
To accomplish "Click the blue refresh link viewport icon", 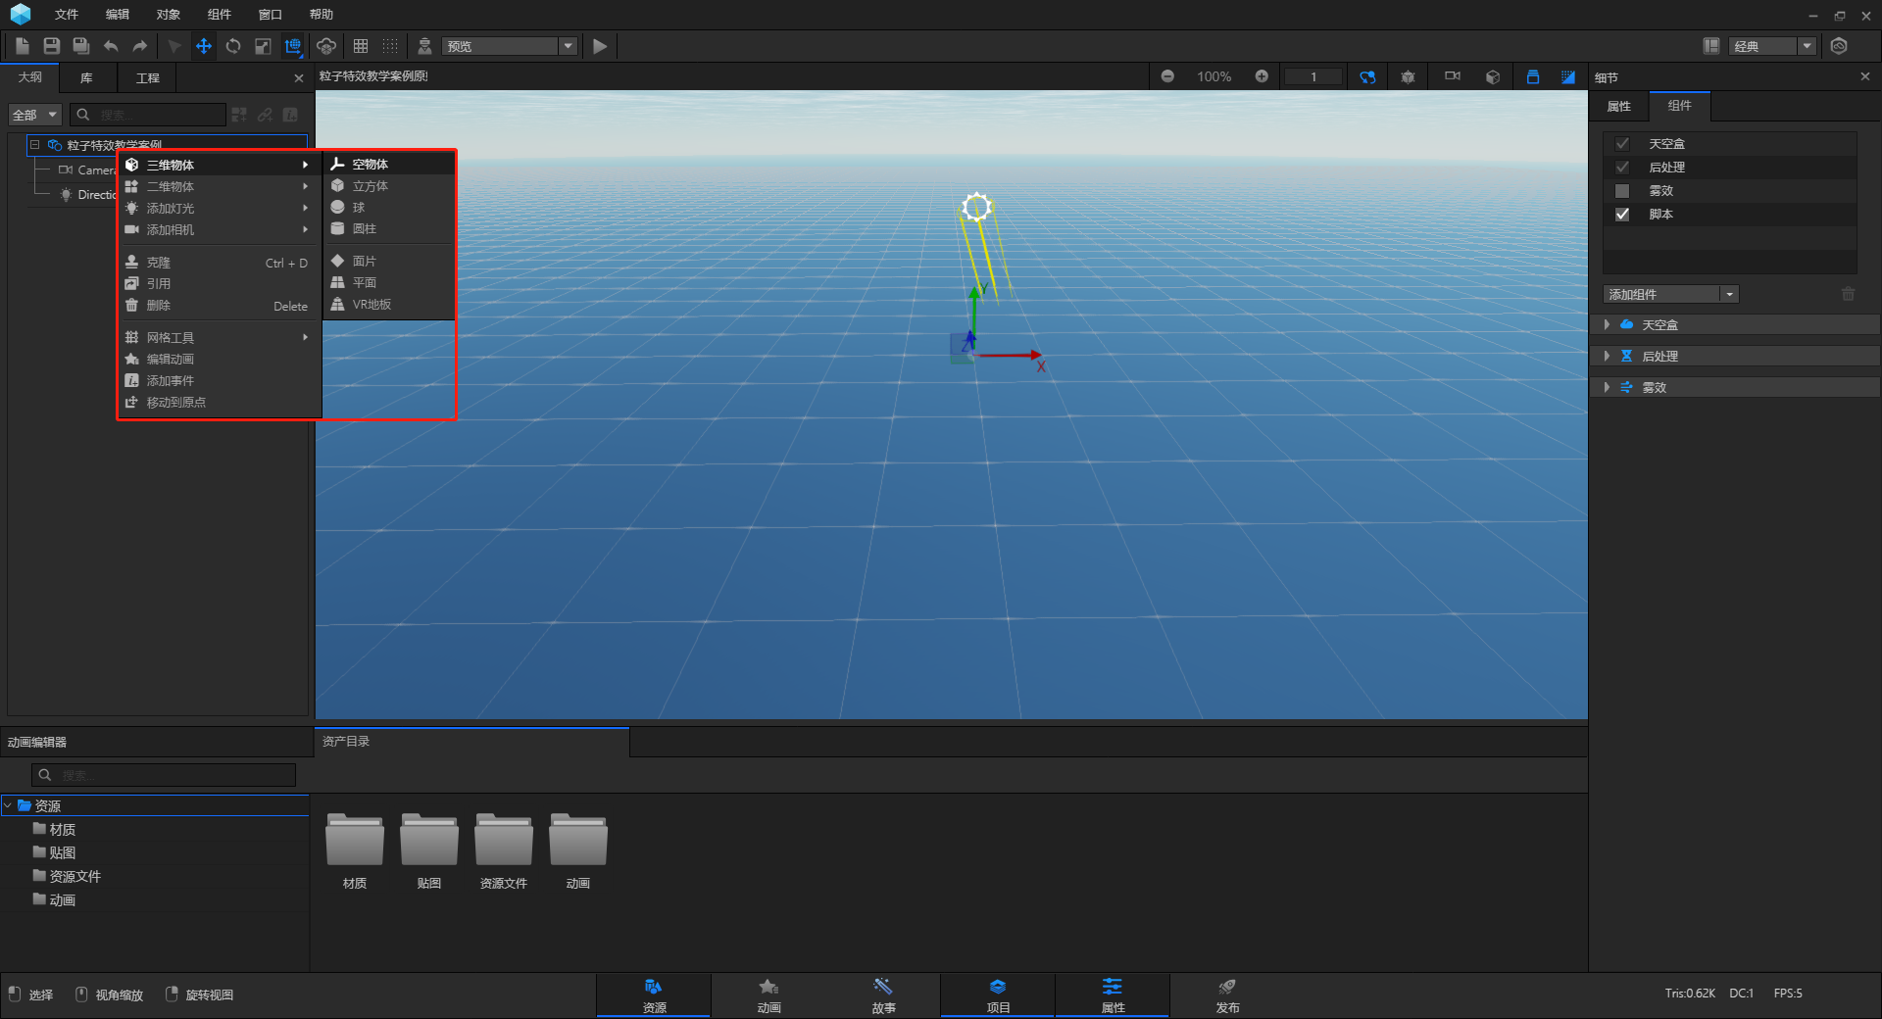I will pos(1367,76).
